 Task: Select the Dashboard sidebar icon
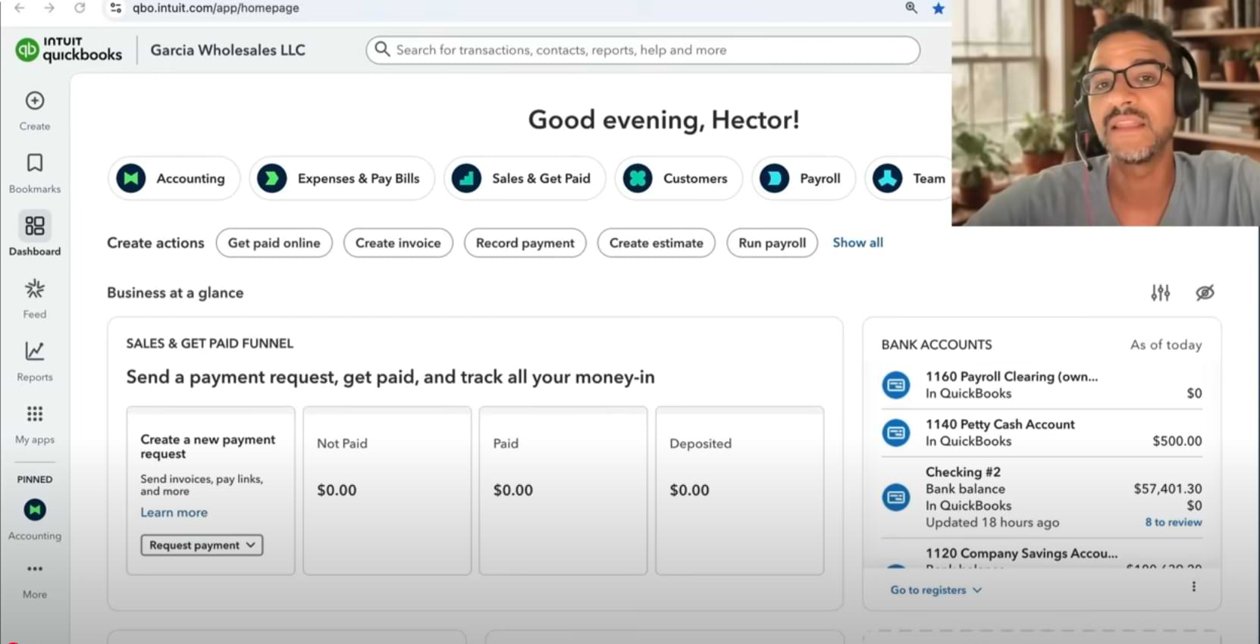(35, 226)
